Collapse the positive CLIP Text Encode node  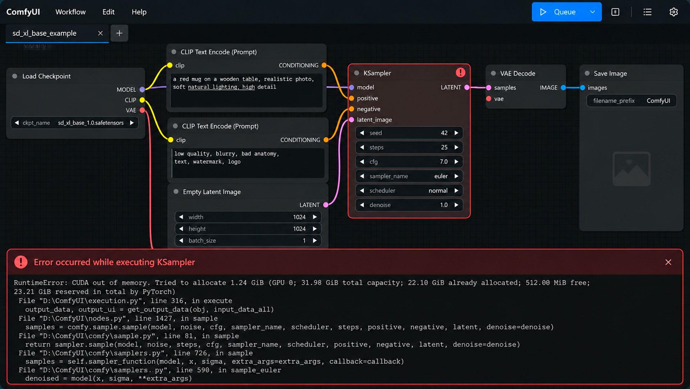pyautogui.click(x=174, y=52)
